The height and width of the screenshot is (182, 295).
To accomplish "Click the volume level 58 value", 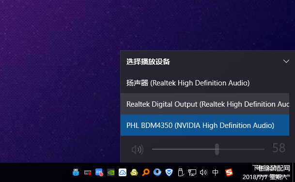I will (279, 148).
